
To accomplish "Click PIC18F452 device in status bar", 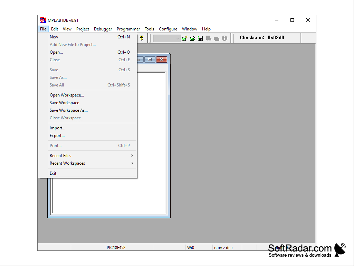I will pyautogui.click(x=116, y=248).
